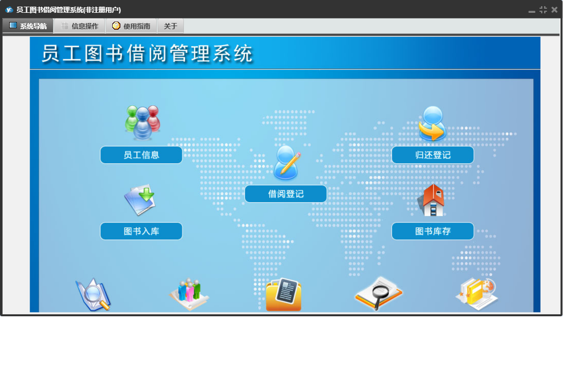The height and width of the screenshot is (370, 563).
Task: Open the 信息操作 menu tab
Action: [80, 26]
